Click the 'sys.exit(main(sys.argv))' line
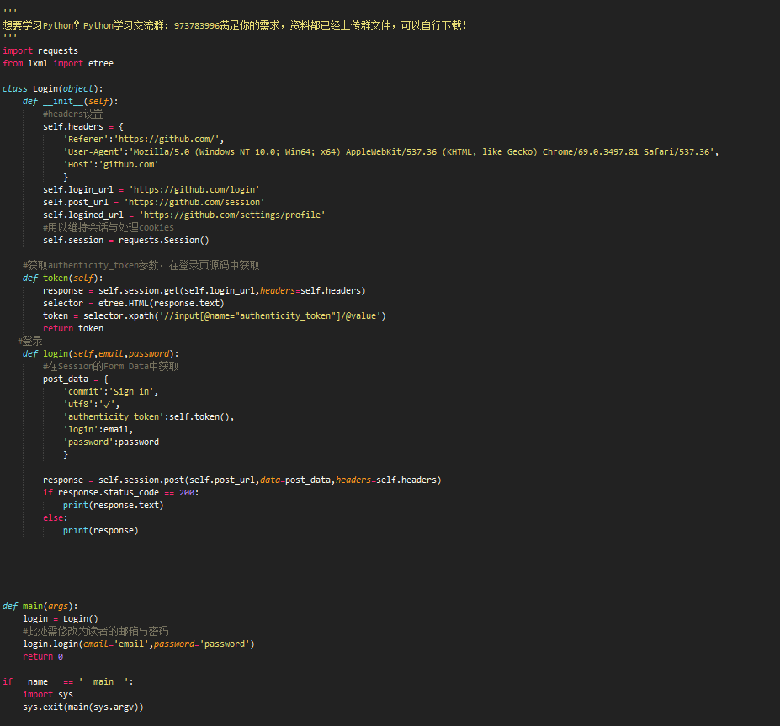This screenshot has width=780, height=726. click(83, 707)
